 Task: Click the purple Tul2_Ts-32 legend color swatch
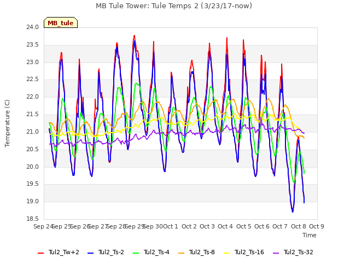[276, 253]
